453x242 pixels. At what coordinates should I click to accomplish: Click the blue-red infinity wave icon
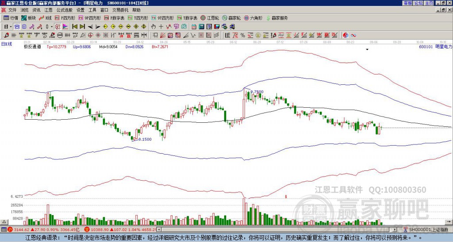(x=353, y=35)
